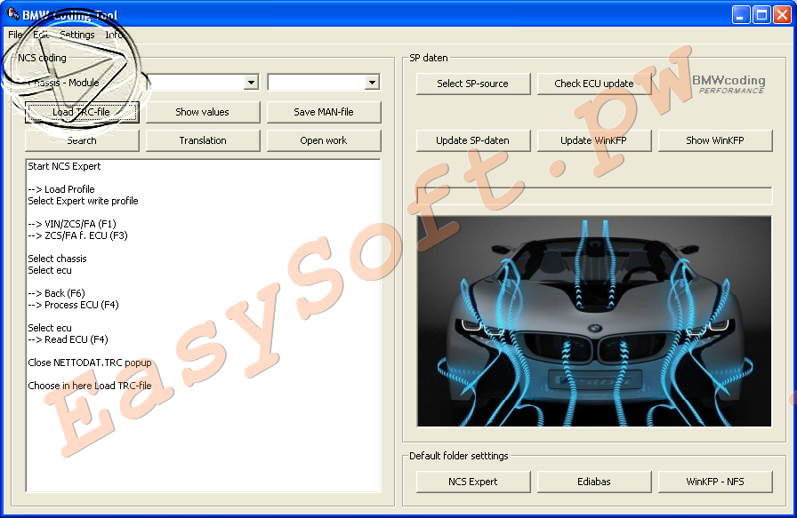Click 'Select Expert write profile' text
This screenshot has height=518, width=797.
[x=83, y=201]
